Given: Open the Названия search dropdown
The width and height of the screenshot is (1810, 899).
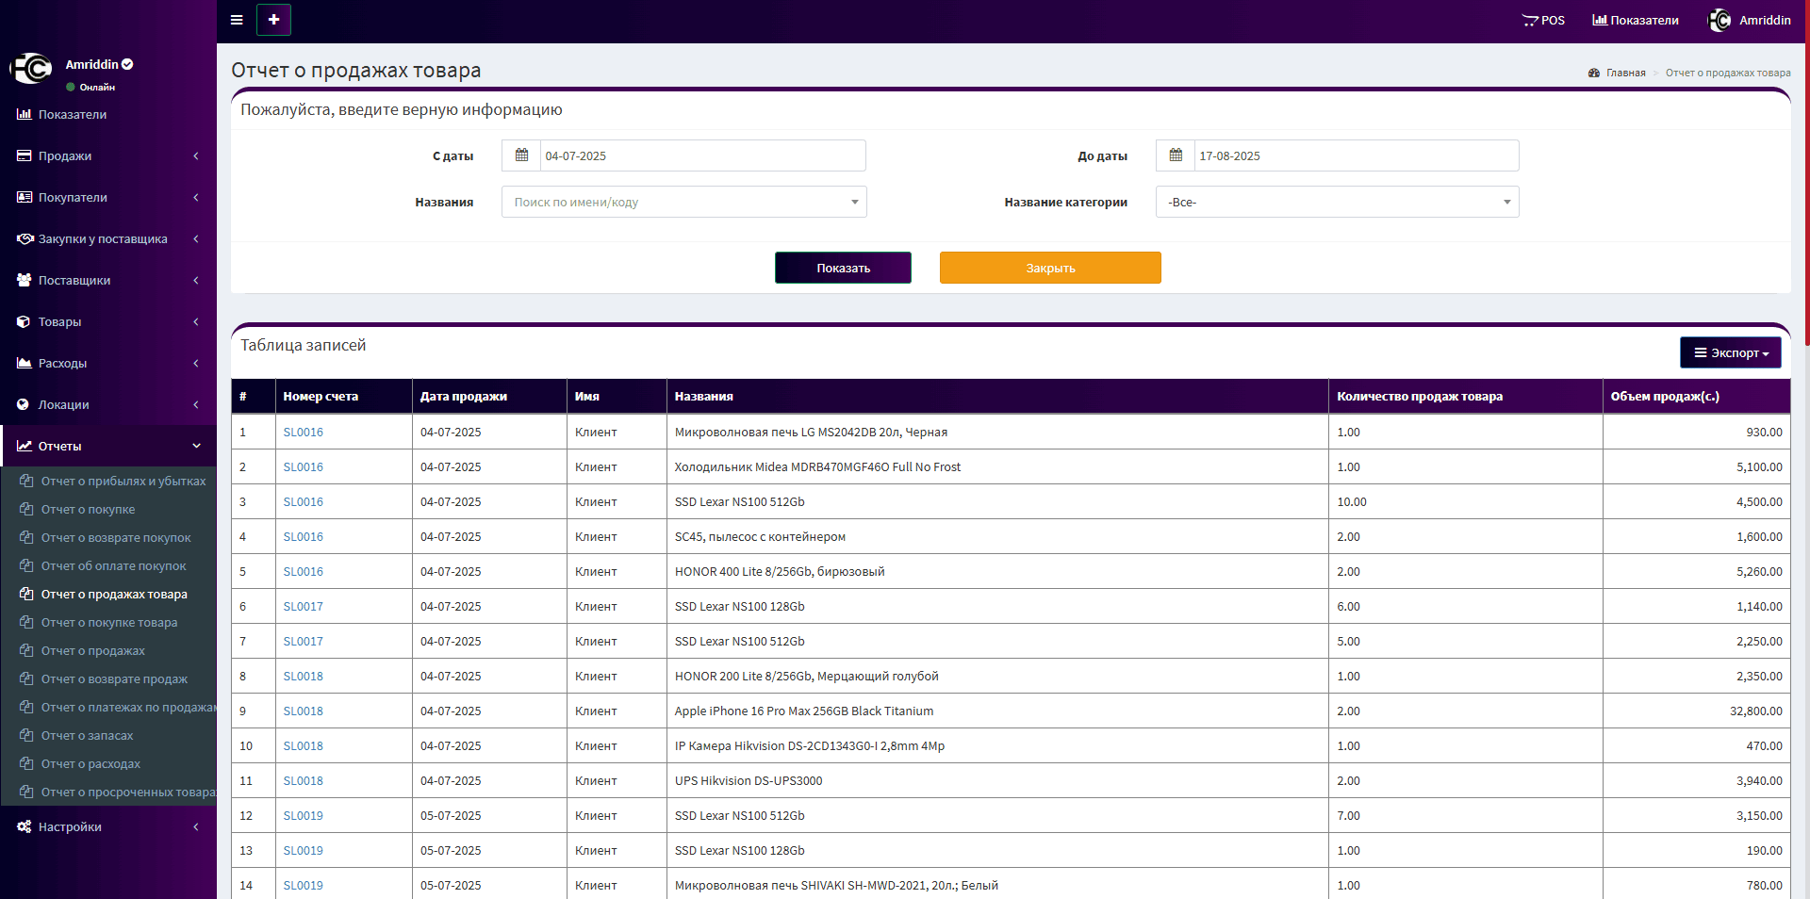Looking at the screenshot, I should (x=683, y=202).
